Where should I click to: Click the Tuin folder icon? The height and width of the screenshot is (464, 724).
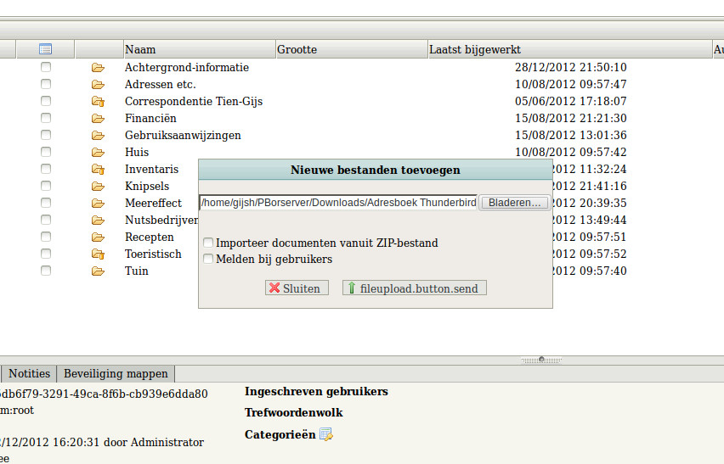[98, 271]
